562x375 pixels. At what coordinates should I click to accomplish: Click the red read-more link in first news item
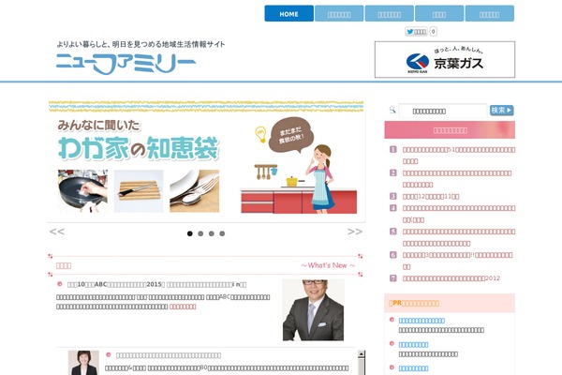183,307
